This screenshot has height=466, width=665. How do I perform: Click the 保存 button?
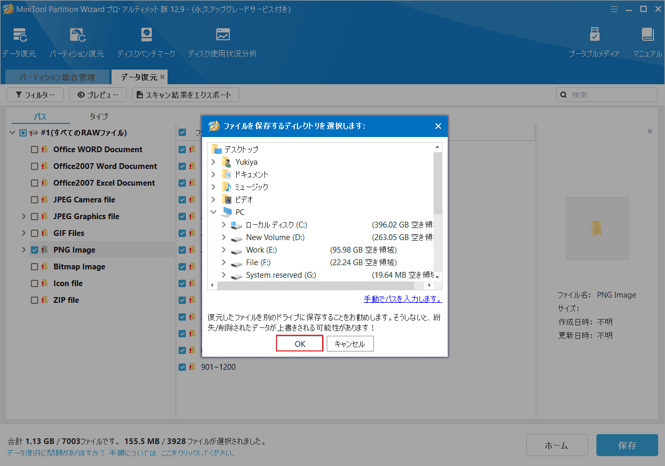coord(627,446)
